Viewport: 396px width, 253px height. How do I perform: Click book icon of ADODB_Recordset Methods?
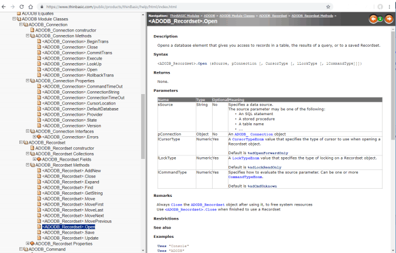pyautogui.click(x=33, y=165)
